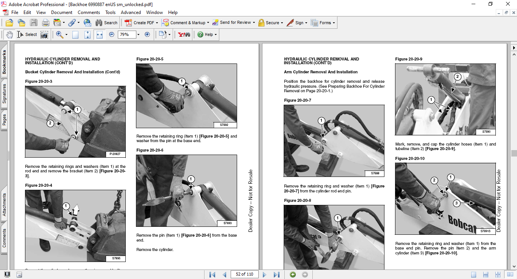Switch to Continuous page layout
The width and height of the screenshot is (517, 279).
(x=486, y=274)
